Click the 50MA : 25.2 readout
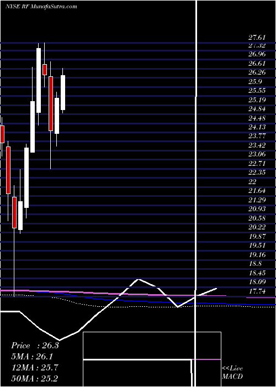Viewport: 276px width, 387px height. point(35,378)
